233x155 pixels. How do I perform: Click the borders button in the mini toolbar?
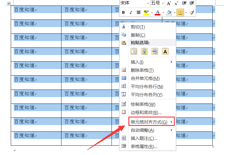point(180,13)
